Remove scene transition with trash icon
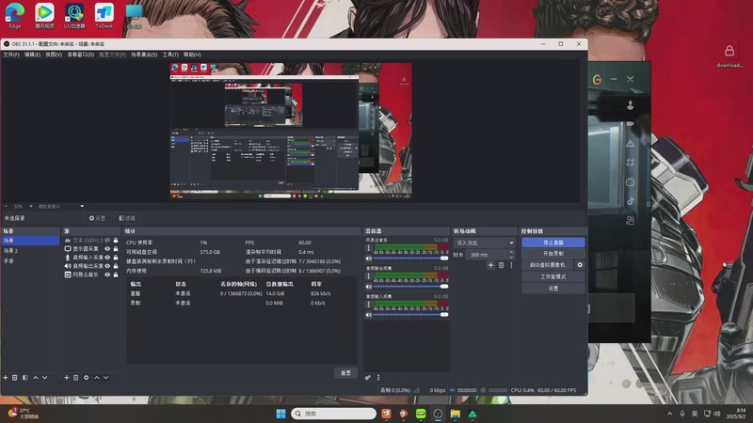The image size is (753, 423). (x=502, y=265)
